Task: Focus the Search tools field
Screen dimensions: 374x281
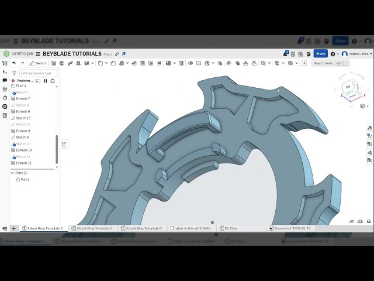Action: pyautogui.click(x=330, y=63)
